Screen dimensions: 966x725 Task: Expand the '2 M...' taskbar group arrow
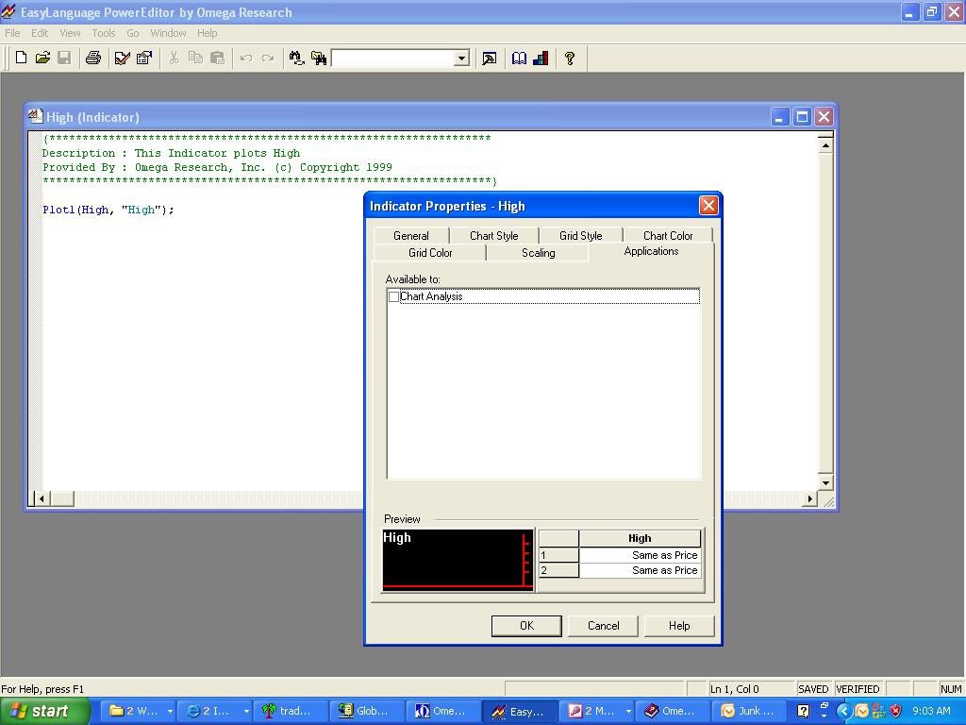tap(627, 711)
